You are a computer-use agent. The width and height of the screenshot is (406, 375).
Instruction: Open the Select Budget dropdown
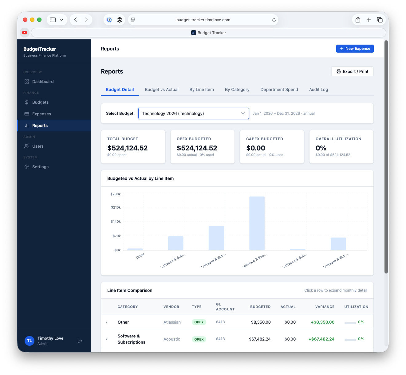pos(193,113)
